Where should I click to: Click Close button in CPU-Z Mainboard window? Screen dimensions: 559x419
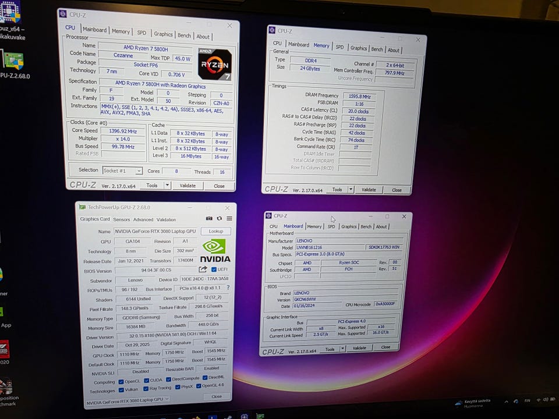pos(385,347)
